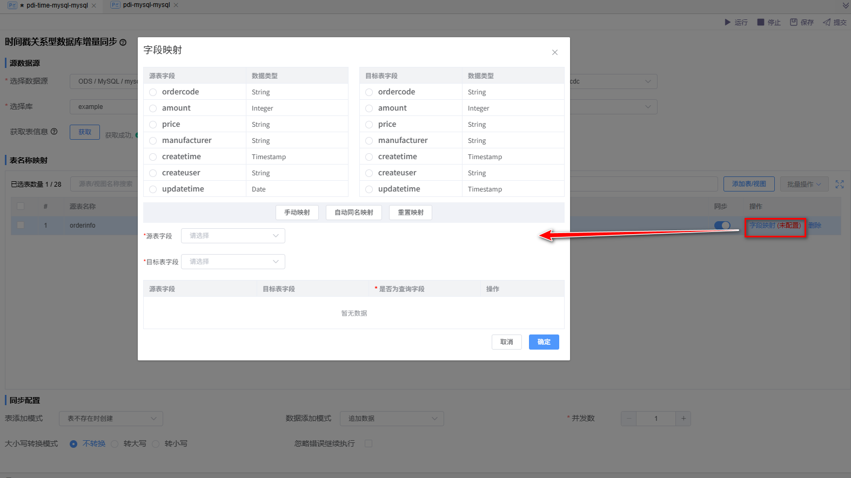This screenshot has height=478, width=851.
Task: Open the help icon next to 获取表信息
Action: [x=54, y=132]
